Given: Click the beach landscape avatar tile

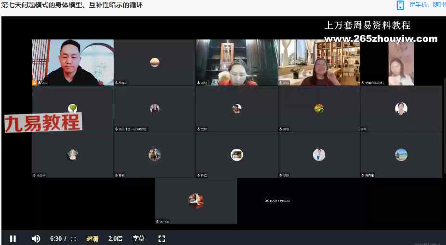Looking at the screenshot, I should [x=401, y=155].
